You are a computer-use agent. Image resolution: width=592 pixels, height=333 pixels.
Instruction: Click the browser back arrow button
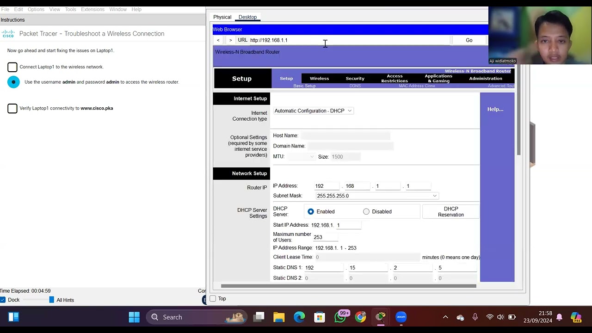pos(218,40)
